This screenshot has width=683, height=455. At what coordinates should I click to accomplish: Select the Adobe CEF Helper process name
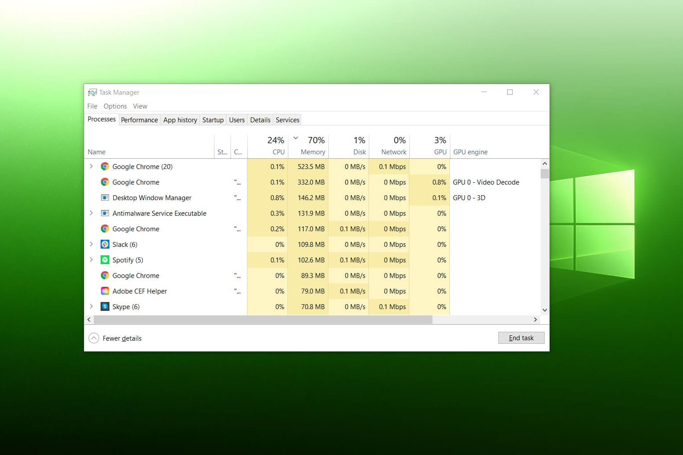pos(140,291)
